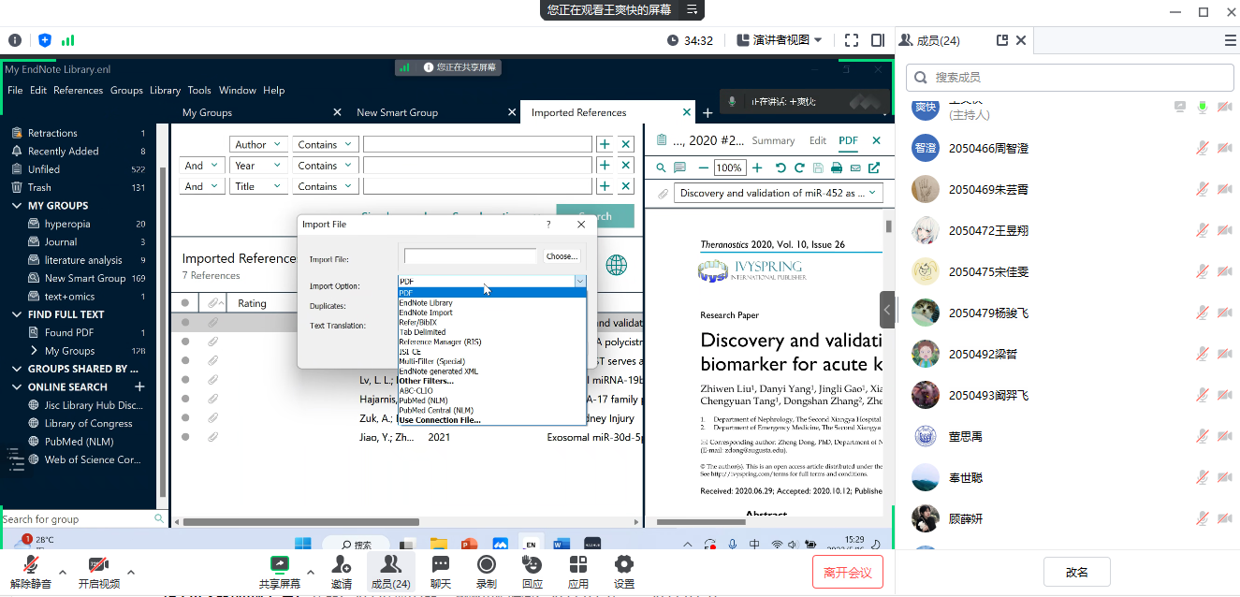The image size is (1240, 597).
Task: Open PowerPoint from Windows taskbar
Action: click(x=469, y=545)
